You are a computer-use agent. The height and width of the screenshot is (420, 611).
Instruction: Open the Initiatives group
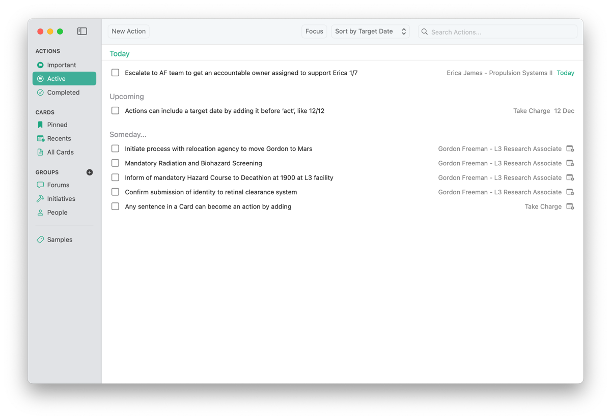64,199
